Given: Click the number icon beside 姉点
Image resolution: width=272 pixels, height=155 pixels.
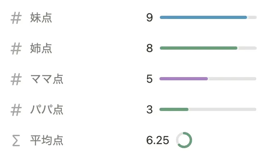Looking at the screenshot, I should [16, 48].
